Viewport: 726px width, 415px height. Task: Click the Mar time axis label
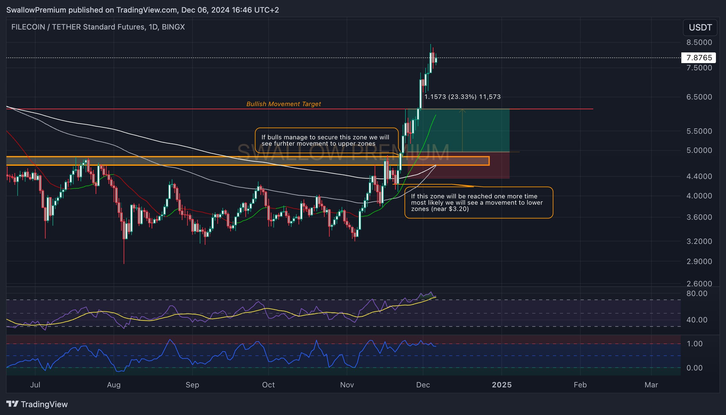click(x=651, y=385)
